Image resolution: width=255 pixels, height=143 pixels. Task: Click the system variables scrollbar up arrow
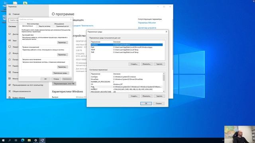point(164,73)
